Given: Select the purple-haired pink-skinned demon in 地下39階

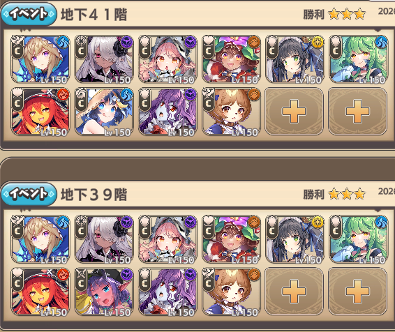Looking at the screenshot, I should [x=104, y=292].
